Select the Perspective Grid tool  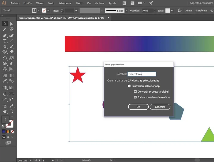click(12, 69)
